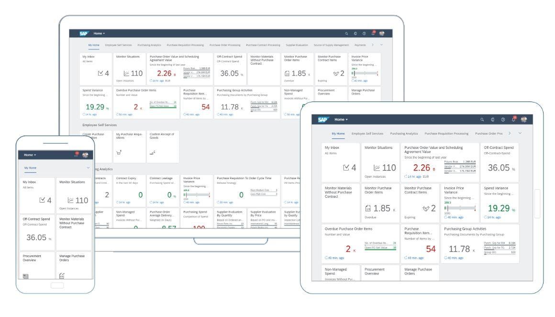Open notifications bell in the laptop header
The height and width of the screenshot is (317, 555).
[x=373, y=34]
